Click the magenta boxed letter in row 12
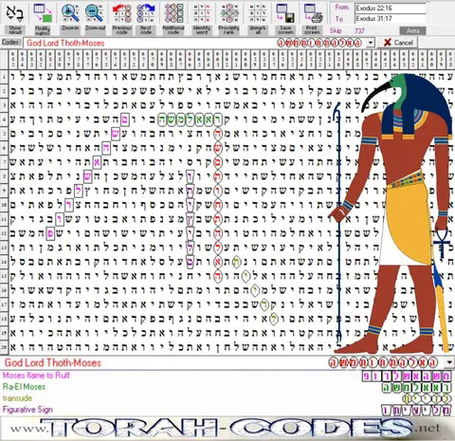Viewport: 455px width, 441px height. [50, 233]
